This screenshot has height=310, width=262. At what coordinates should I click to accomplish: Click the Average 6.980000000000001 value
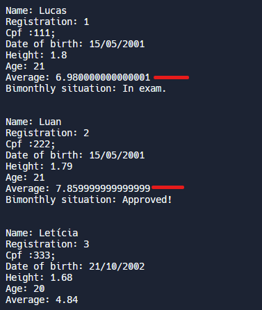tap(103, 77)
